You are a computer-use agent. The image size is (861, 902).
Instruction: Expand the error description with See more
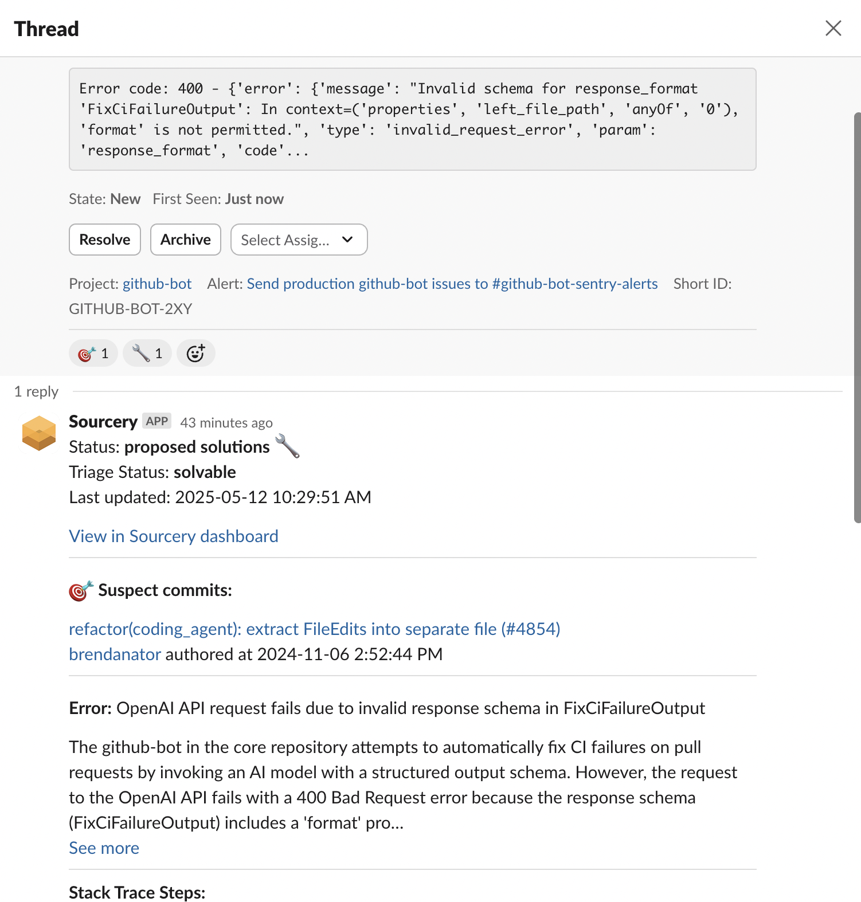tap(104, 848)
